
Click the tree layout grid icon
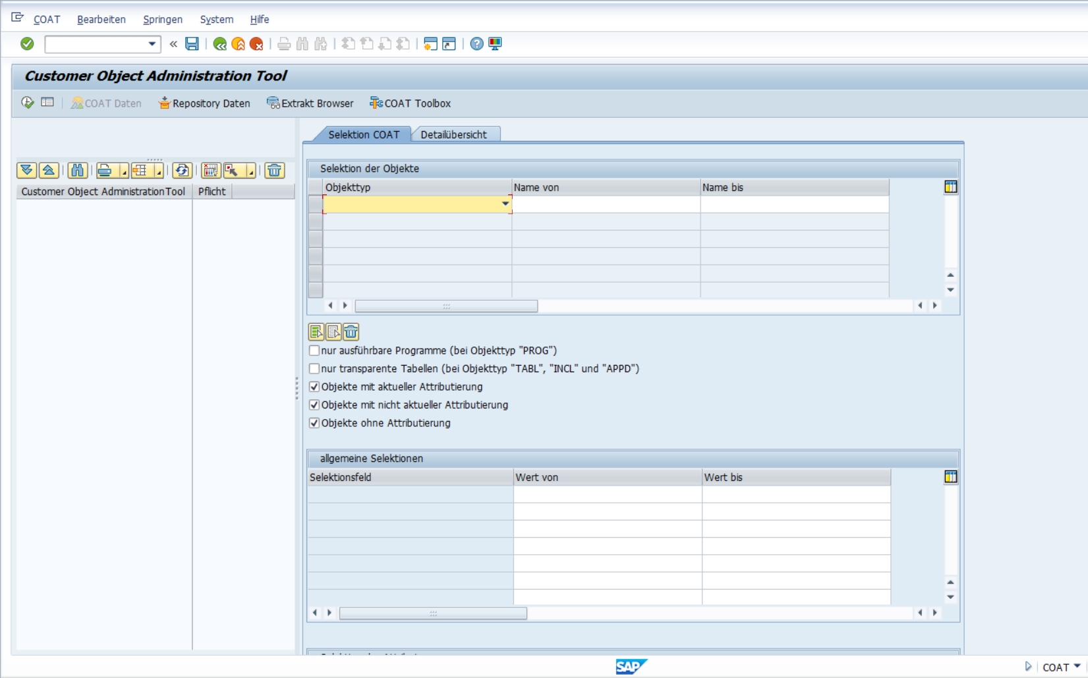[x=140, y=171]
